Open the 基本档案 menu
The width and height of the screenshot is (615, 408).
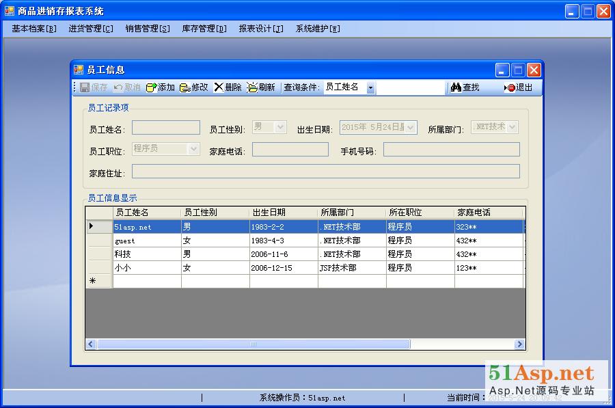click(34, 29)
